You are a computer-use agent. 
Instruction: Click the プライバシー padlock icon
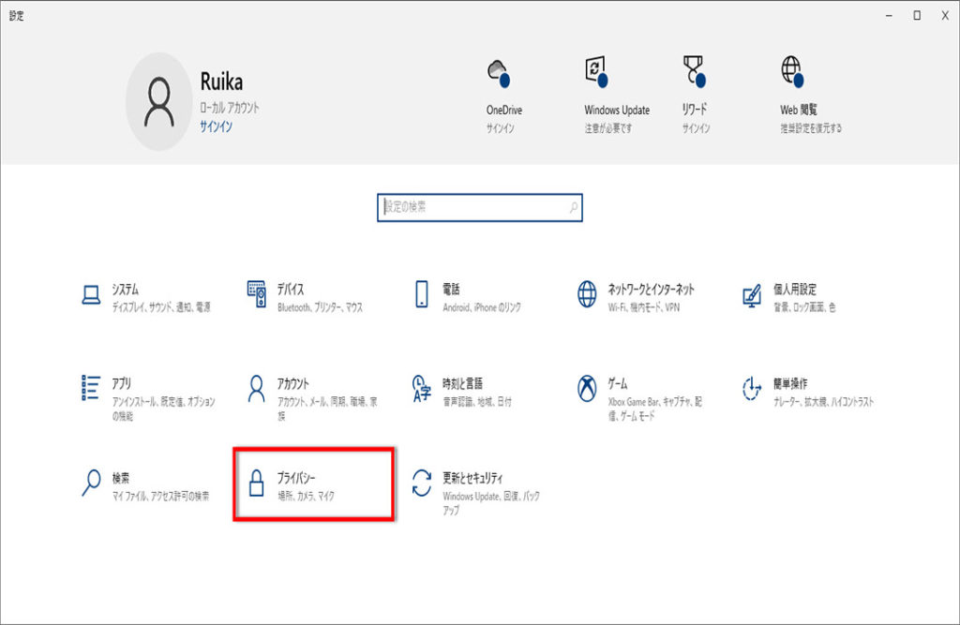(256, 483)
